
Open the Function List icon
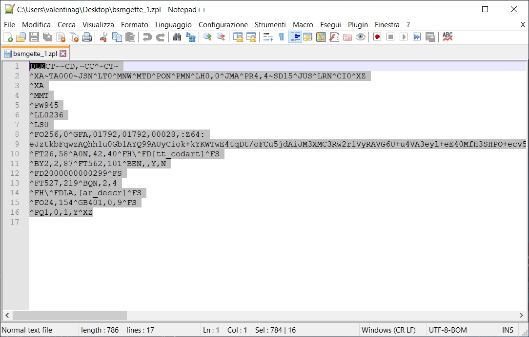pos(334,37)
